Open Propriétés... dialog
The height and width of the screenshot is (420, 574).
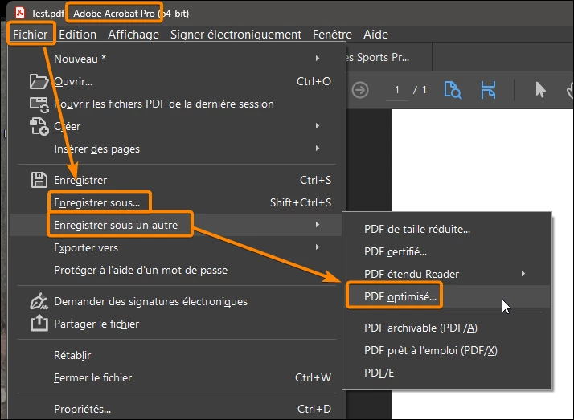[x=177, y=409]
